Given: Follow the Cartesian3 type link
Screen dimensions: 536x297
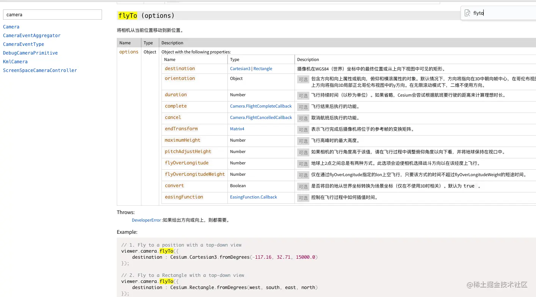Looking at the screenshot, I should click(240, 69).
